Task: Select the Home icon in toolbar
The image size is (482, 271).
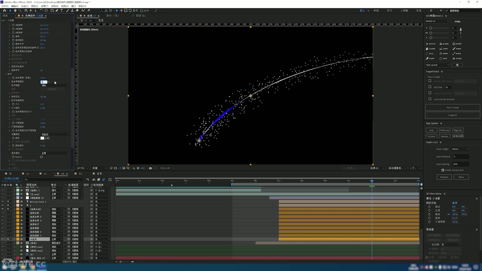Action: click(x=5, y=11)
